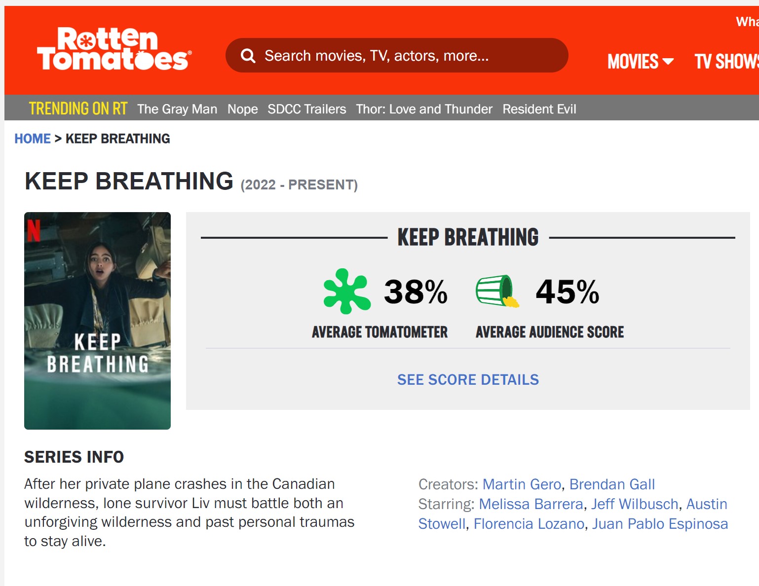Open Resident Evil trending link

click(539, 109)
